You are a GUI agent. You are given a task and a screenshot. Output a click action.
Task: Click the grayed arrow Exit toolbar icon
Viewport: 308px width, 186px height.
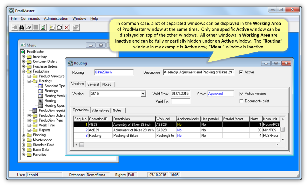click(15, 27)
